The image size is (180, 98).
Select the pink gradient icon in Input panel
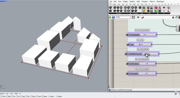[156, 7]
